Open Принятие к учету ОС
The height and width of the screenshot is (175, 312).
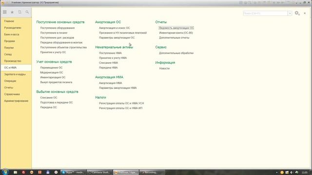click(53, 52)
